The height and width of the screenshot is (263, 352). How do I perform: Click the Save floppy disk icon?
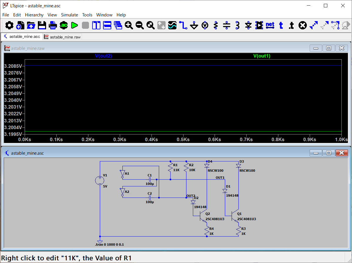pos(42,26)
